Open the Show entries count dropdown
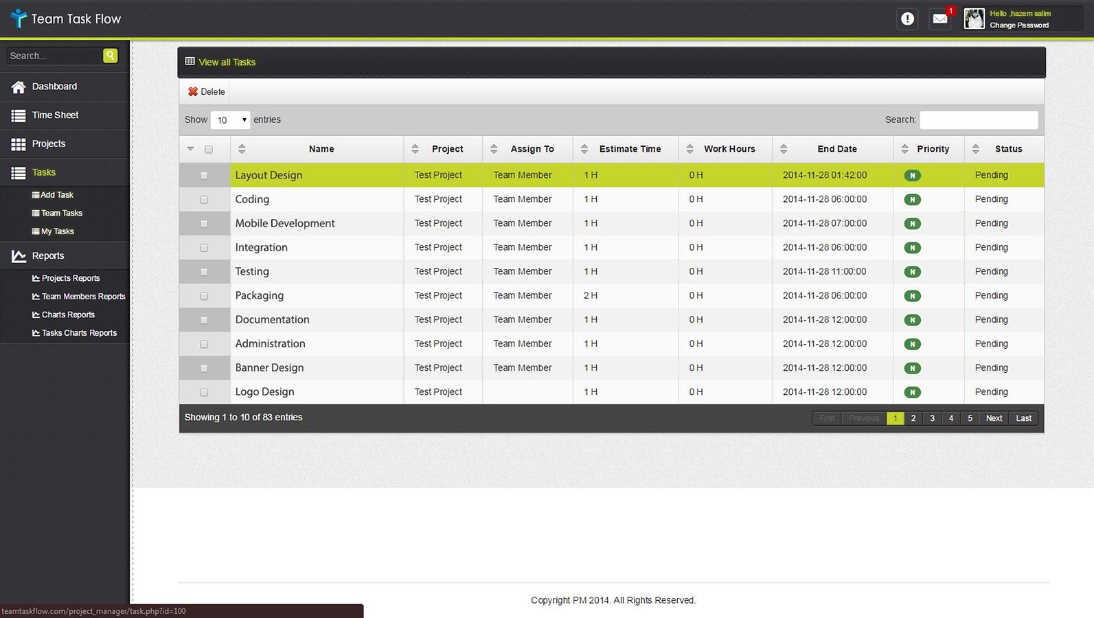 (x=230, y=120)
